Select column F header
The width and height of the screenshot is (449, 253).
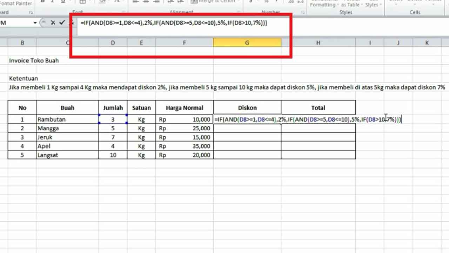[185, 43]
